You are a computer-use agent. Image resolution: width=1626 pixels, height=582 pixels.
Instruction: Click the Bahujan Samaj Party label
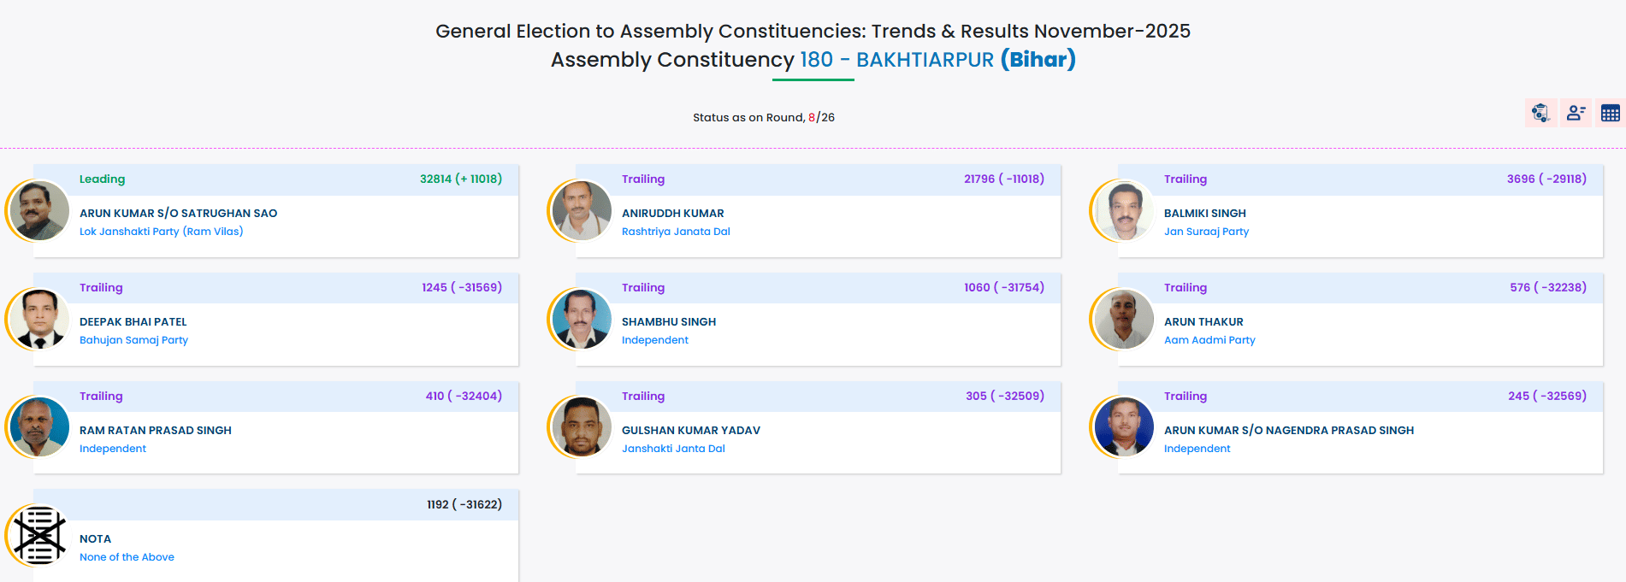(133, 340)
